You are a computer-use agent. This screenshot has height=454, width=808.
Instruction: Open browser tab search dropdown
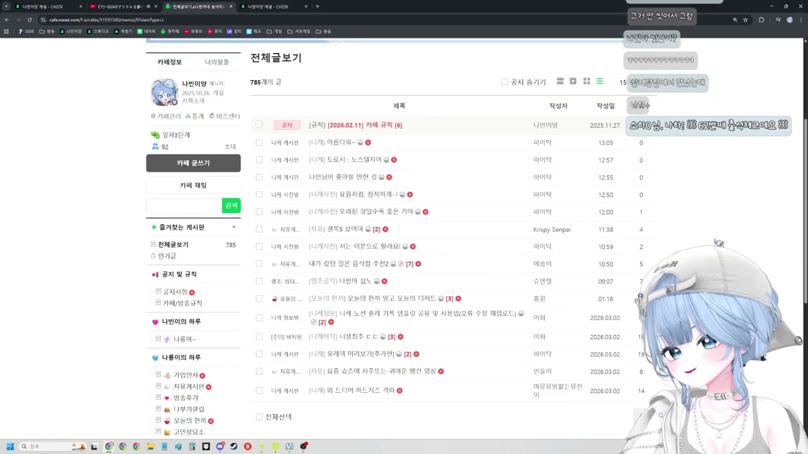pyautogui.click(x=6, y=6)
